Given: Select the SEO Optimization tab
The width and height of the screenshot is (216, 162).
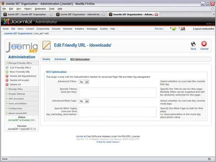Looking at the screenshot, I should coord(80,59).
